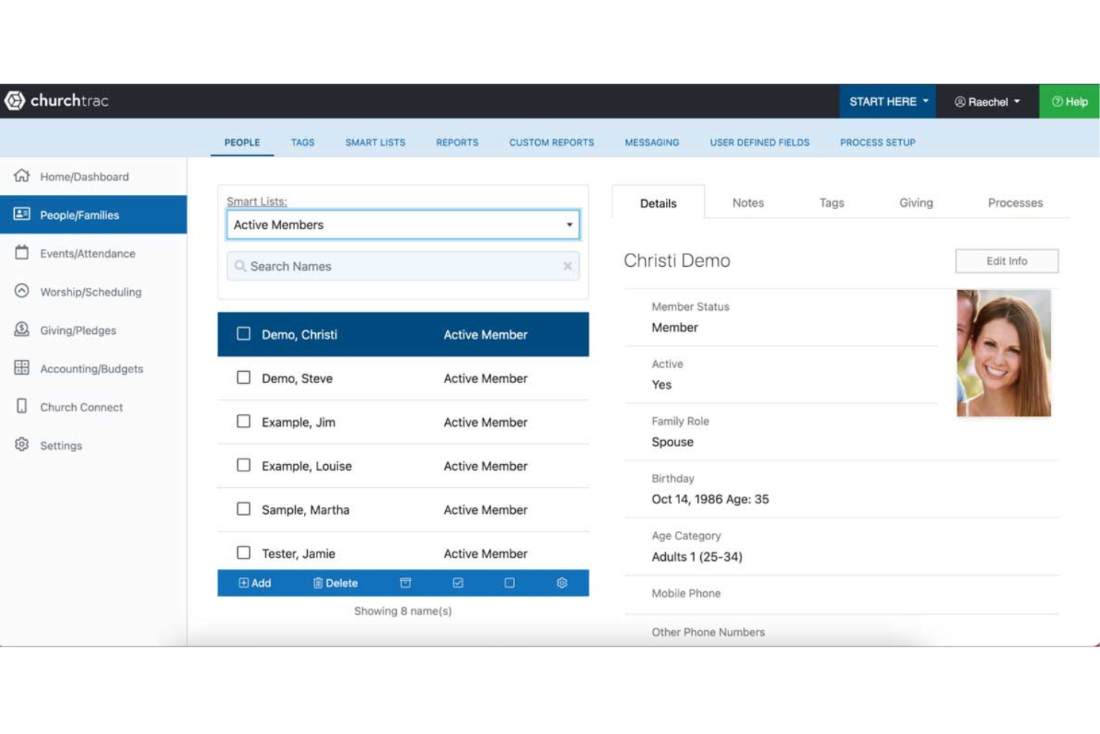This screenshot has width=1100, height=734.
Task: Open the CUSTOM REPORTS tab
Action: tap(551, 142)
